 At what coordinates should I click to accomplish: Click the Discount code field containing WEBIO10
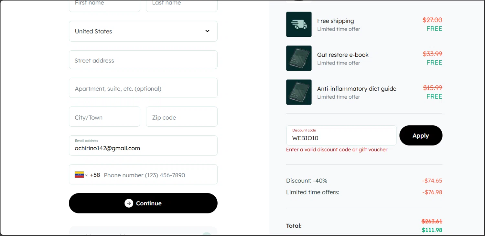pos(341,135)
